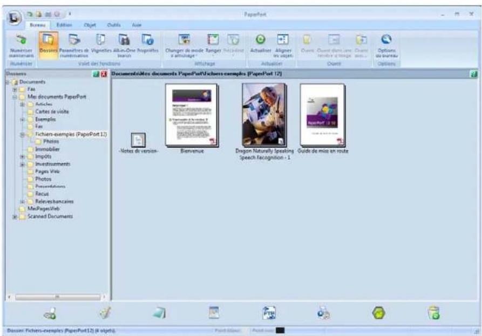Expand the Relevés bancaires folder node
The image size is (482, 336).
23,202
